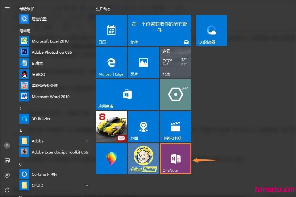Open the CPUID folder entry
296x197 pixels.
54,186
